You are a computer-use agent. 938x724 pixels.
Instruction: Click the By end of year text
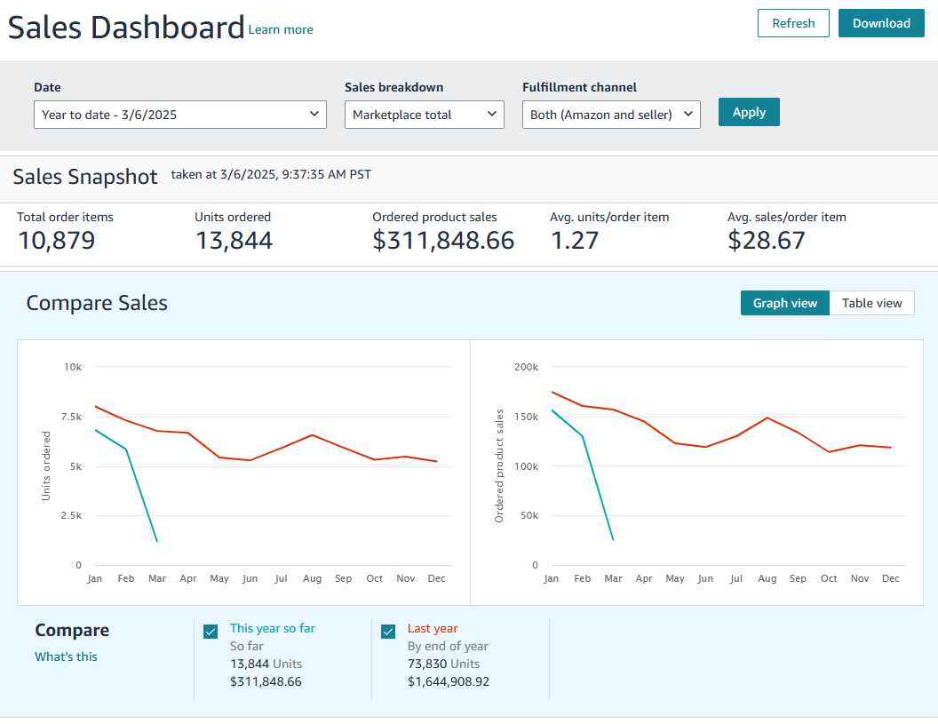click(x=448, y=646)
